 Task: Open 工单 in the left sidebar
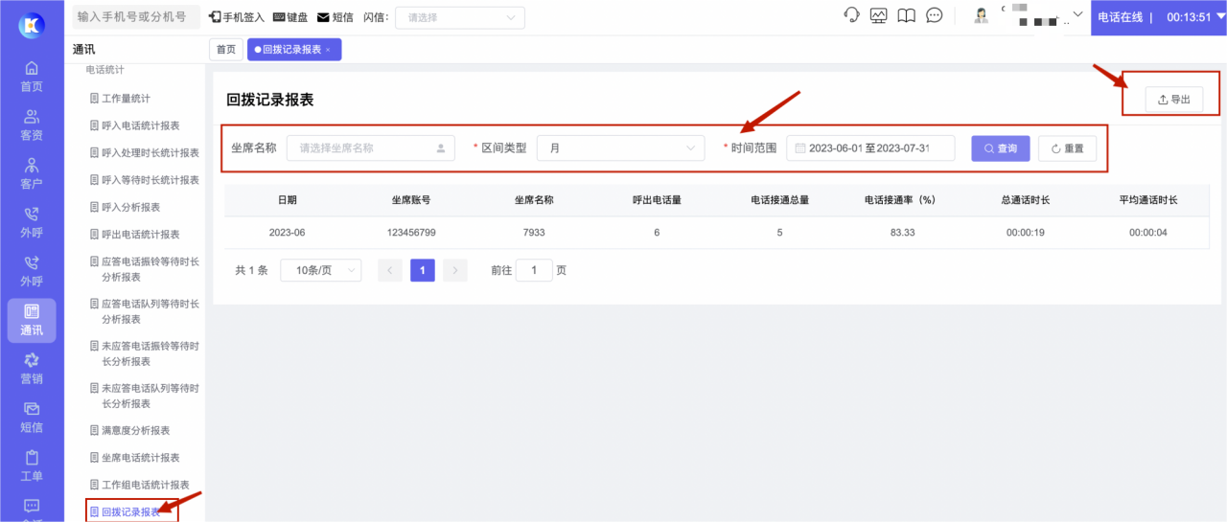(x=32, y=465)
